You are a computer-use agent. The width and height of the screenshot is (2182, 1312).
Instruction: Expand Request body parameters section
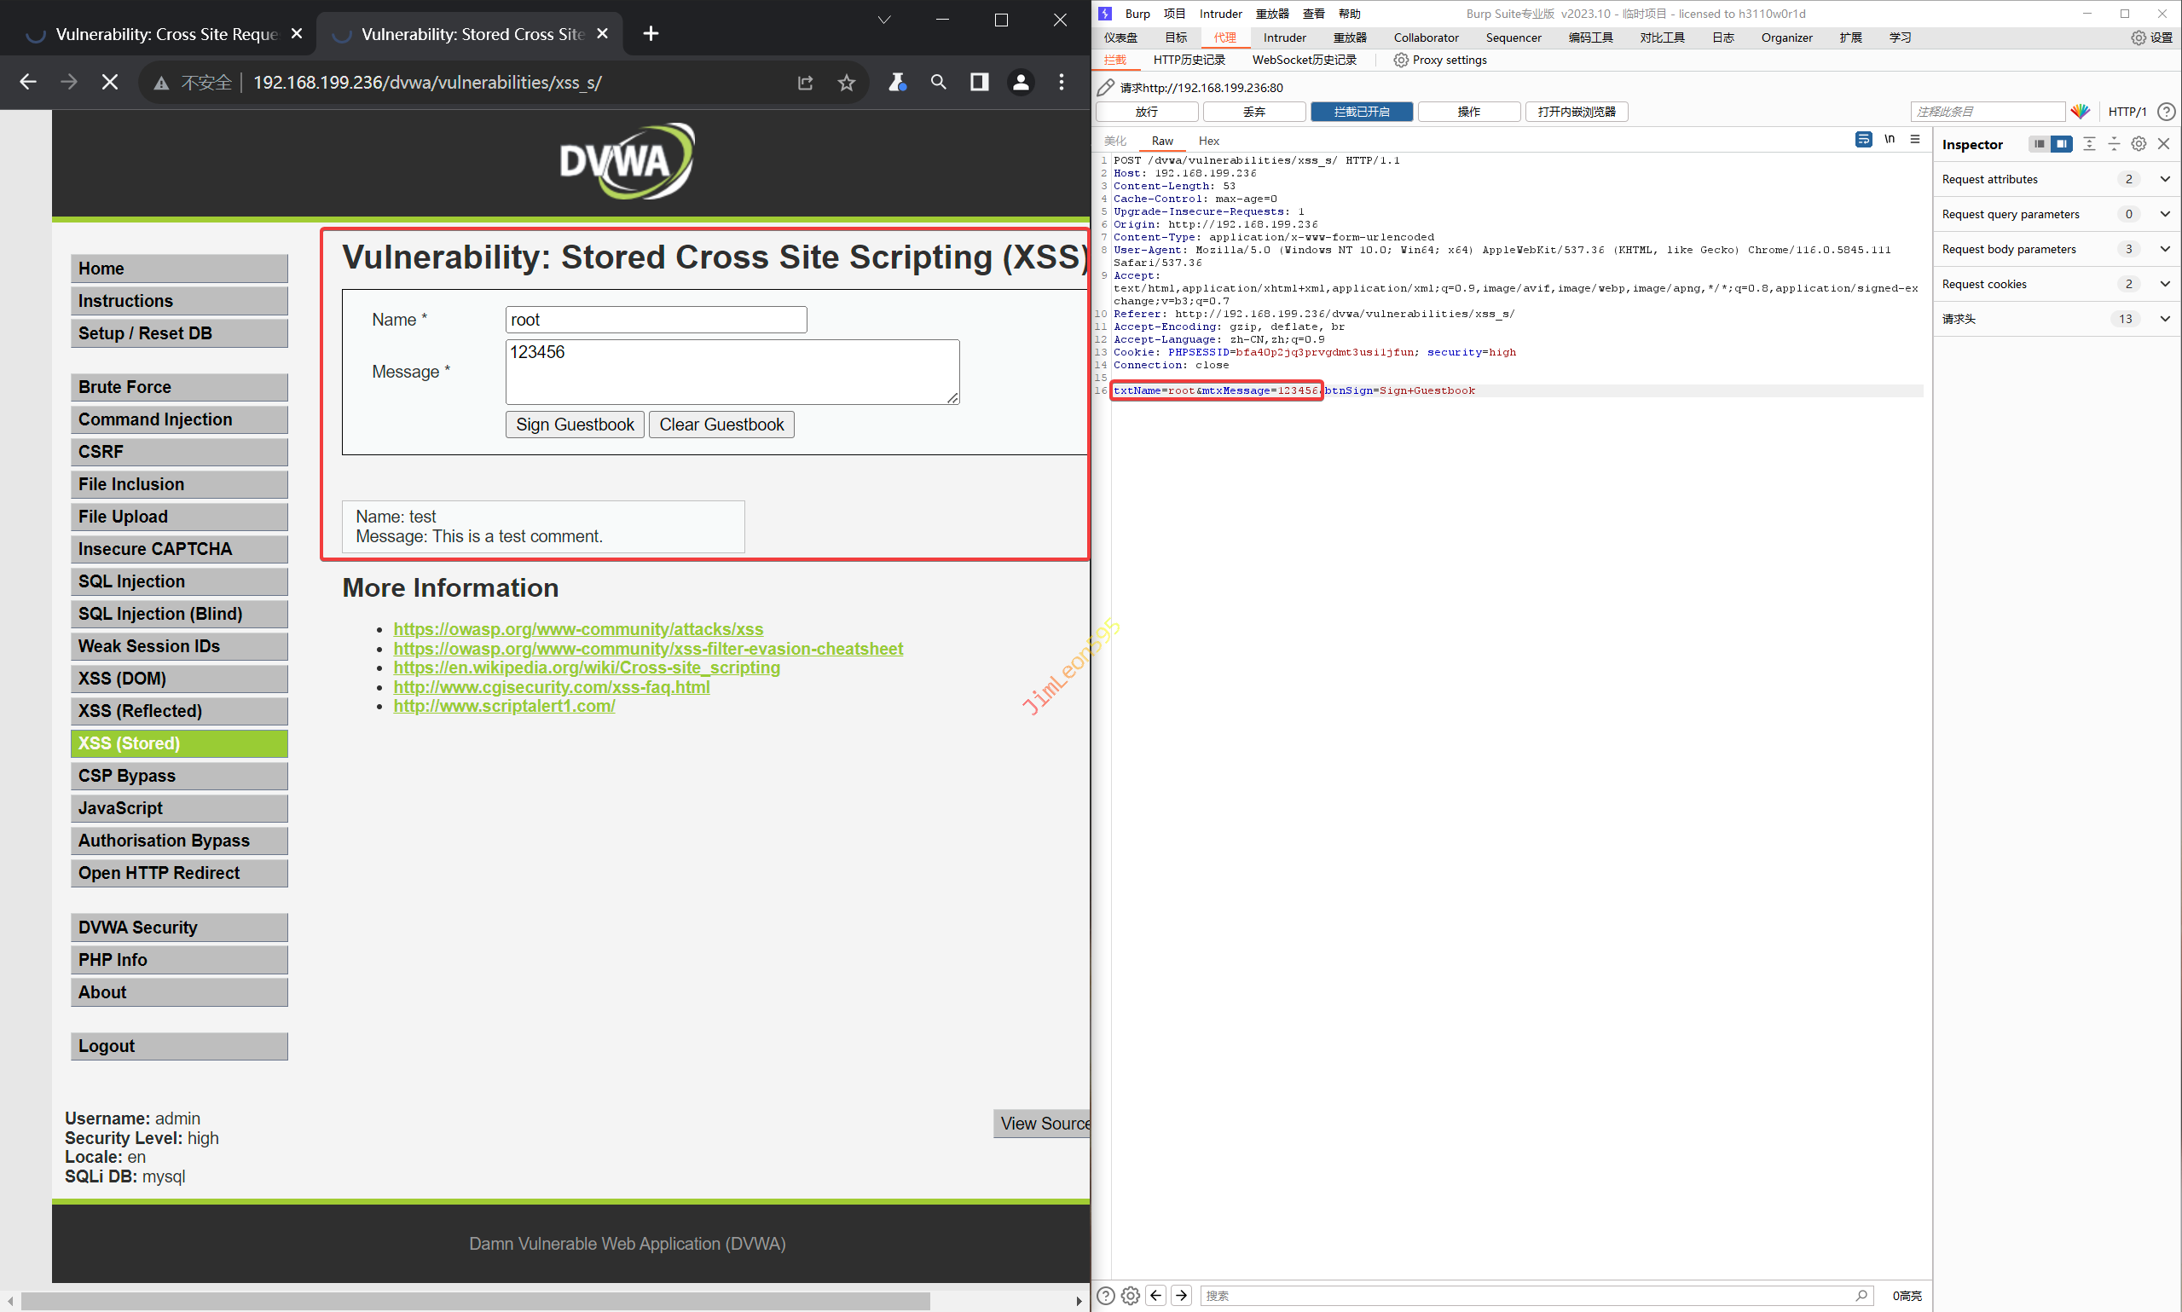click(2164, 249)
